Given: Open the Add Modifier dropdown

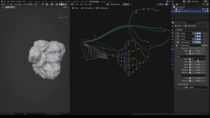Looking at the screenshot, I should click(x=192, y=30).
